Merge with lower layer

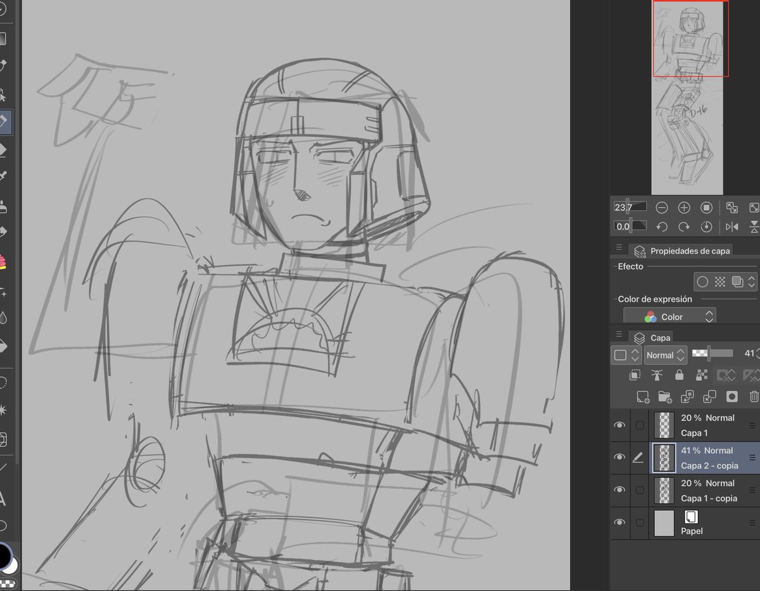[709, 397]
